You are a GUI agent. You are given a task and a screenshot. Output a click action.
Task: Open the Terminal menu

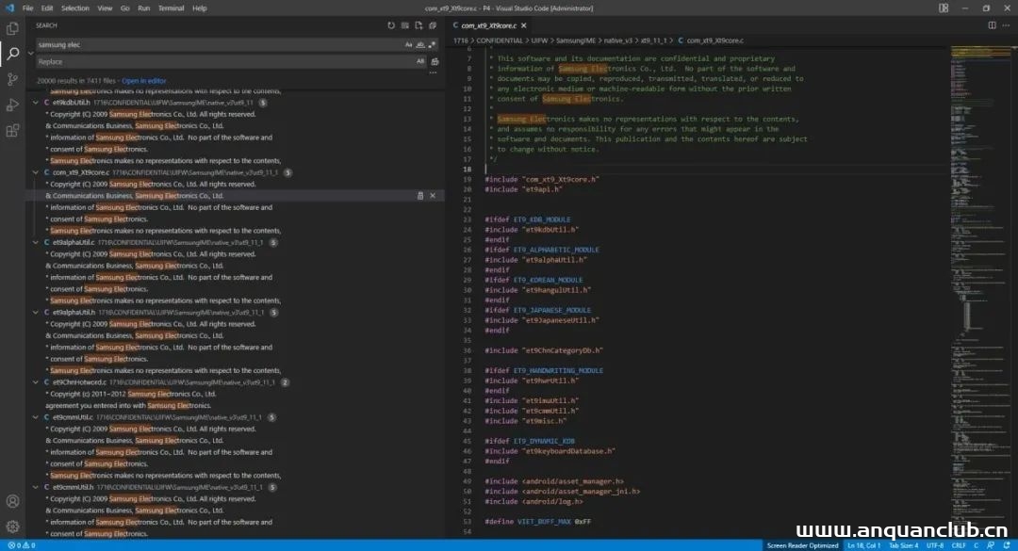tap(172, 8)
